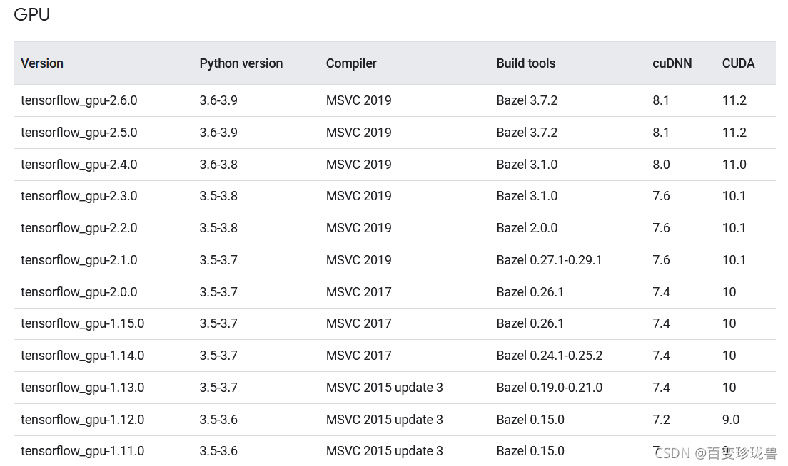Select the Build tools column header

tap(525, 63)
